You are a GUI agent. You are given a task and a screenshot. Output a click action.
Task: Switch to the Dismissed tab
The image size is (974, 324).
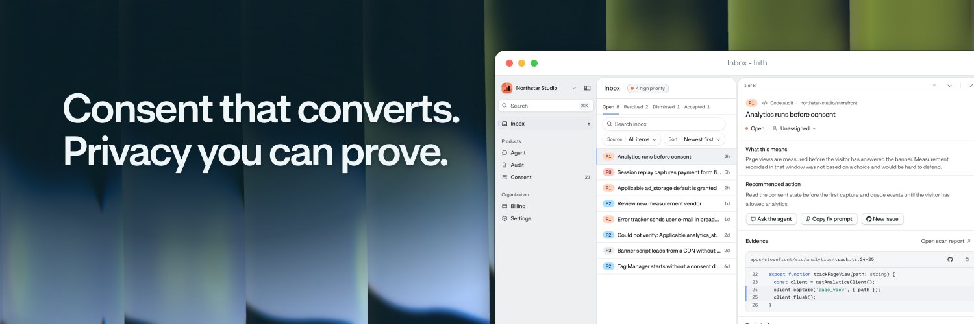coord(666,107)
